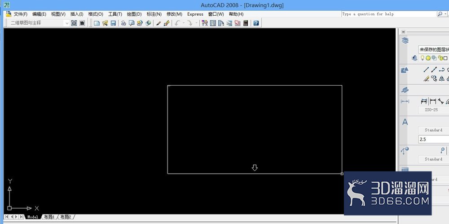Open the DesignCenter icon
The height and width of the screenshot is (224, 449).
(x=213, y=23)
